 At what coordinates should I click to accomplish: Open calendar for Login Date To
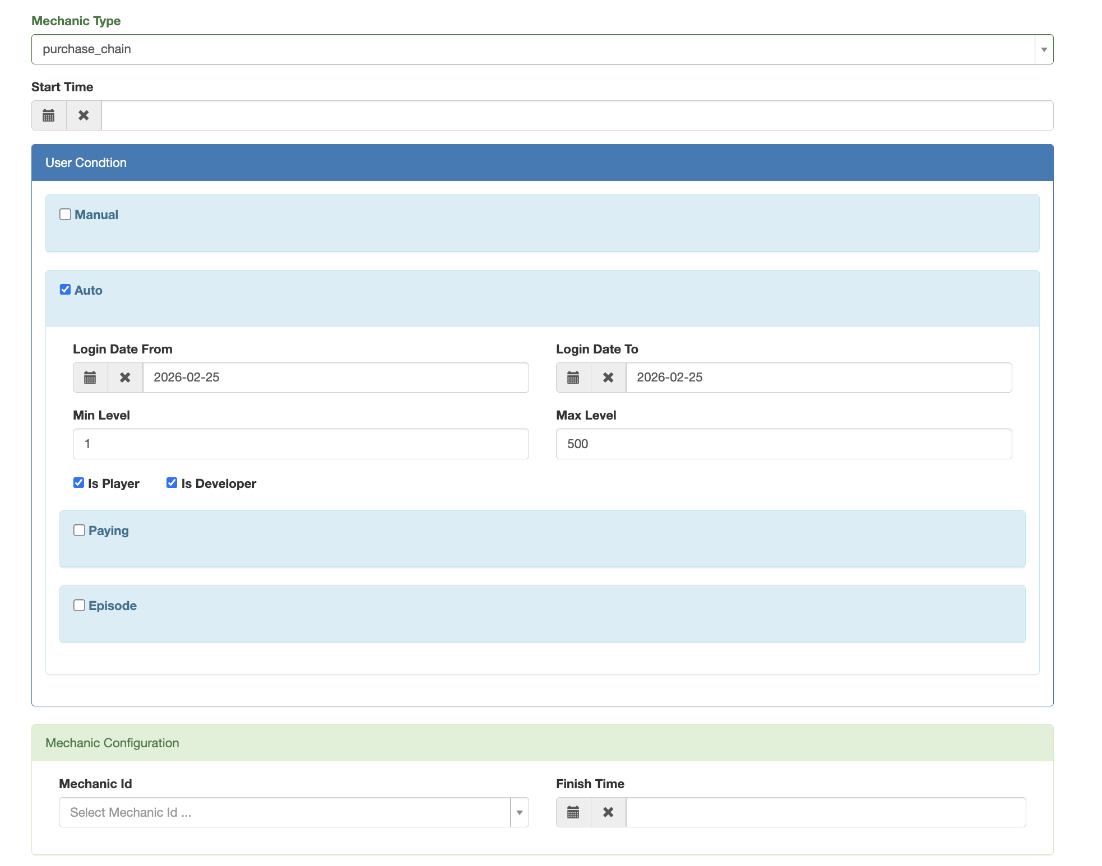[573, 378]
